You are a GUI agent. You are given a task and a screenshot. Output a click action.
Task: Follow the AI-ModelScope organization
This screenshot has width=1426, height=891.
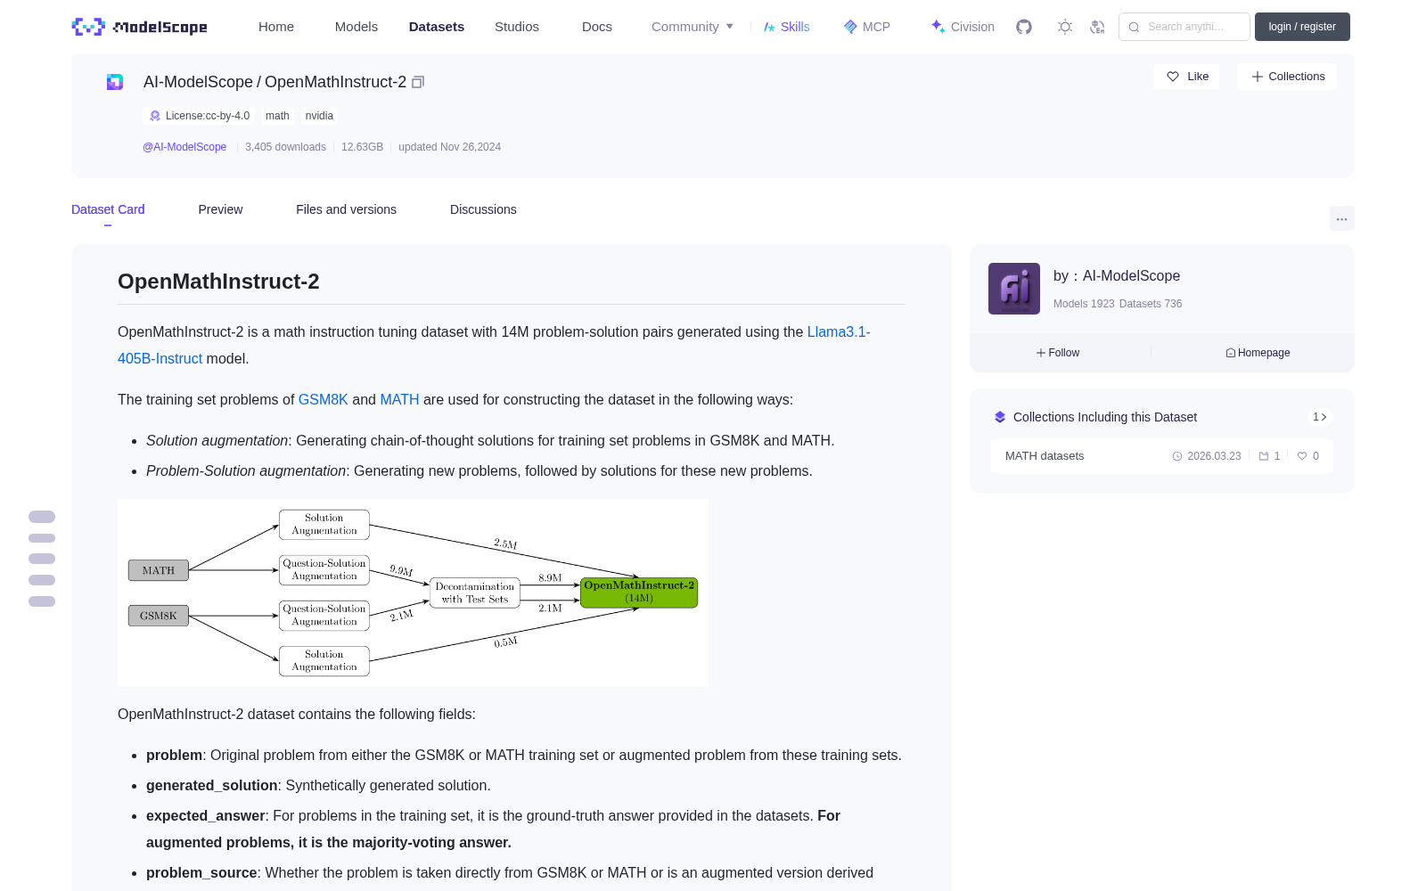(x=1058, y=353)
